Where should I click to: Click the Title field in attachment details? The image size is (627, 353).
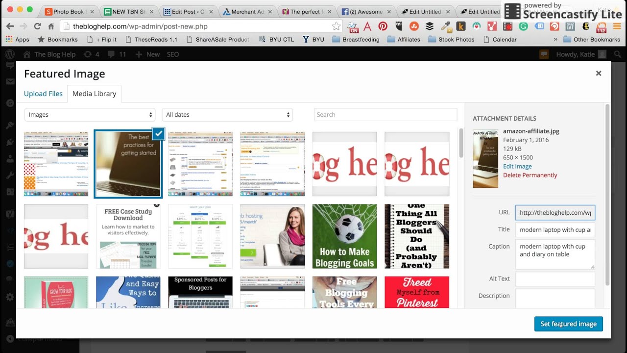pos(555,229)
